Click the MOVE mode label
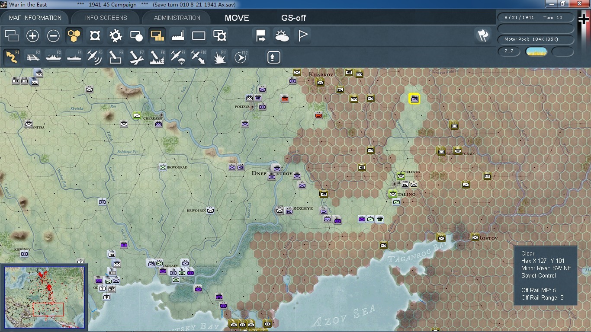The image size is (591, 332). [237, 18]
